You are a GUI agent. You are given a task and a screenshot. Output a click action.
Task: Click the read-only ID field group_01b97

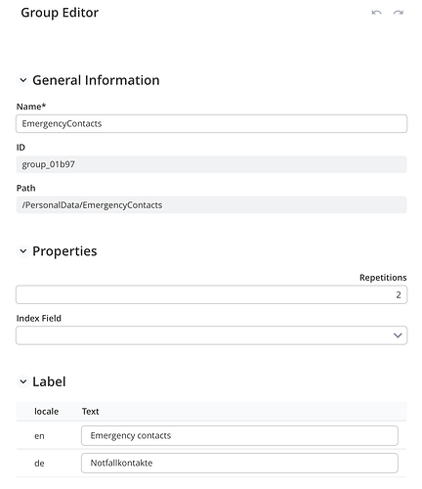pyautogui.click(x=211, y=164)
